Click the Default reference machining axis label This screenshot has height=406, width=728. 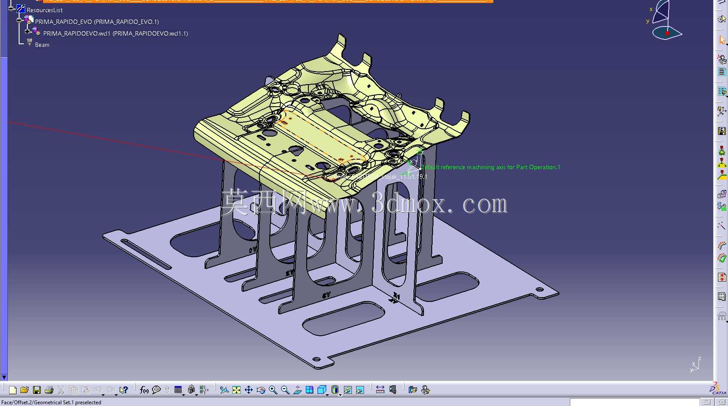pyautogui.click(x=491, y=167)
